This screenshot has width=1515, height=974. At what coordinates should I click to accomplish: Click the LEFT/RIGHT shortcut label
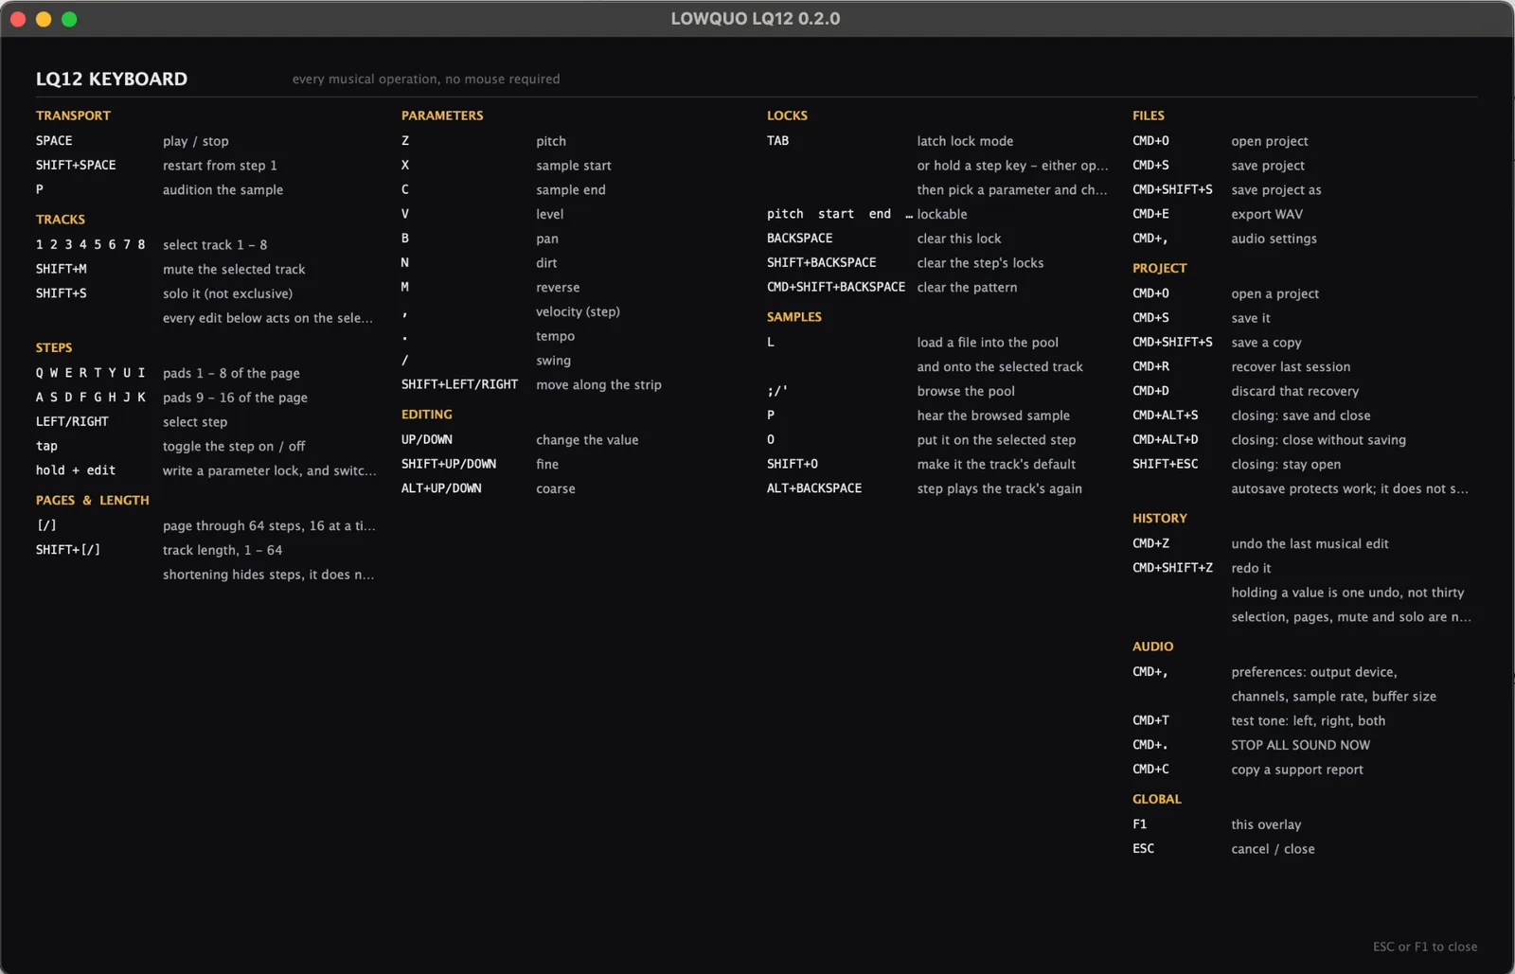coord(72,421)
